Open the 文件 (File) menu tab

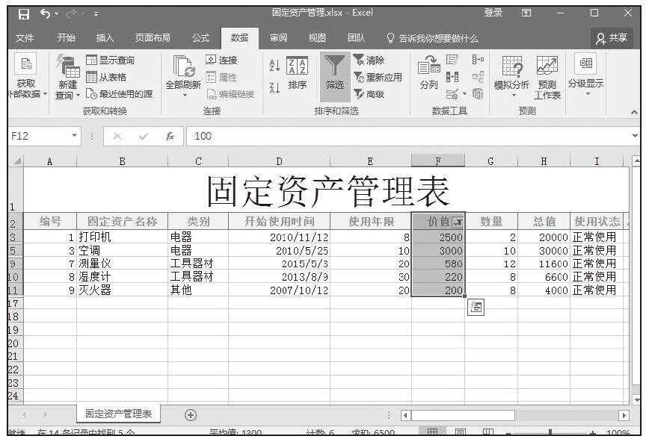click(x=25, y=38)
